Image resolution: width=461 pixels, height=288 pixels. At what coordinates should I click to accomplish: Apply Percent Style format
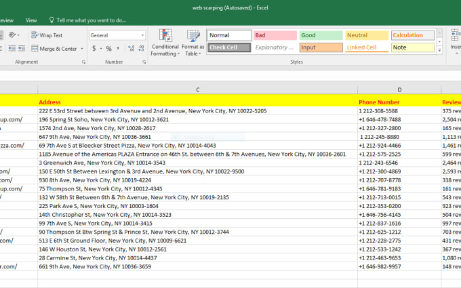click(x=108, y=49)
